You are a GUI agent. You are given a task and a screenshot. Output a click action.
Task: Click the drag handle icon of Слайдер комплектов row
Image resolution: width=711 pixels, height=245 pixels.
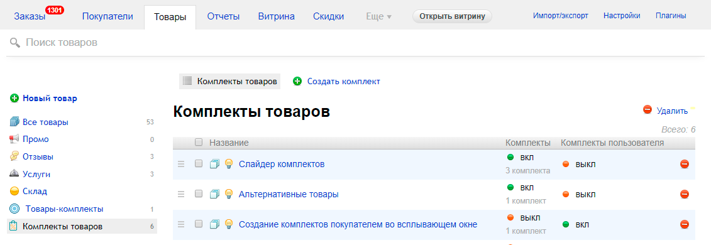coord(181,164)
